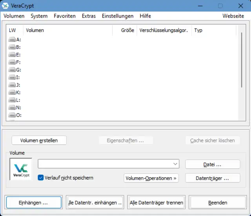
Task: Open the Extras menu
Action: 89,16
